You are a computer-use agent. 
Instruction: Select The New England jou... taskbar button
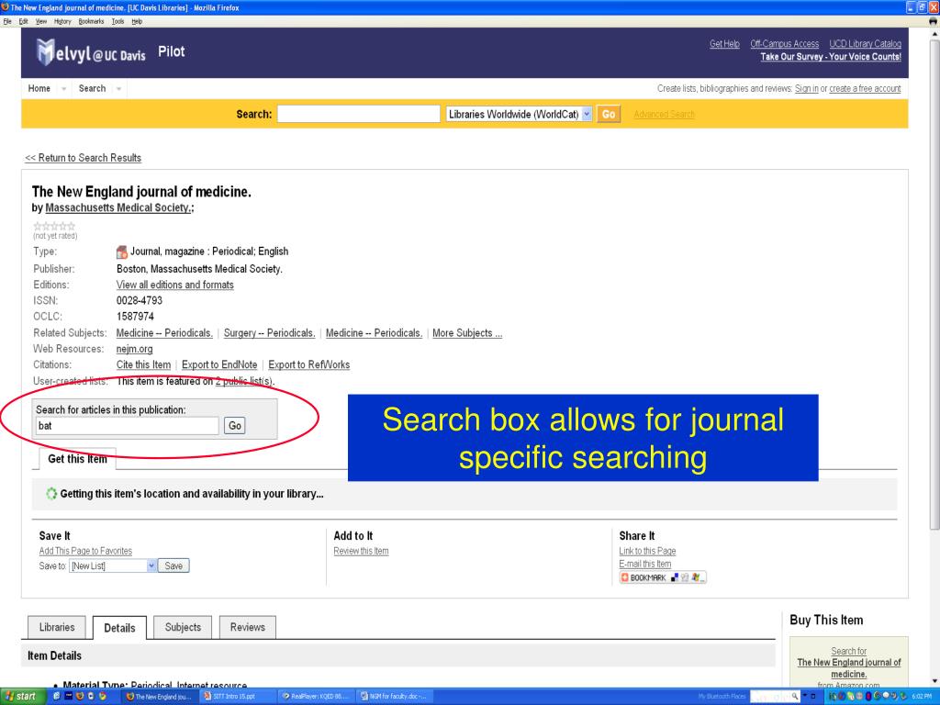tap(158, 696)
